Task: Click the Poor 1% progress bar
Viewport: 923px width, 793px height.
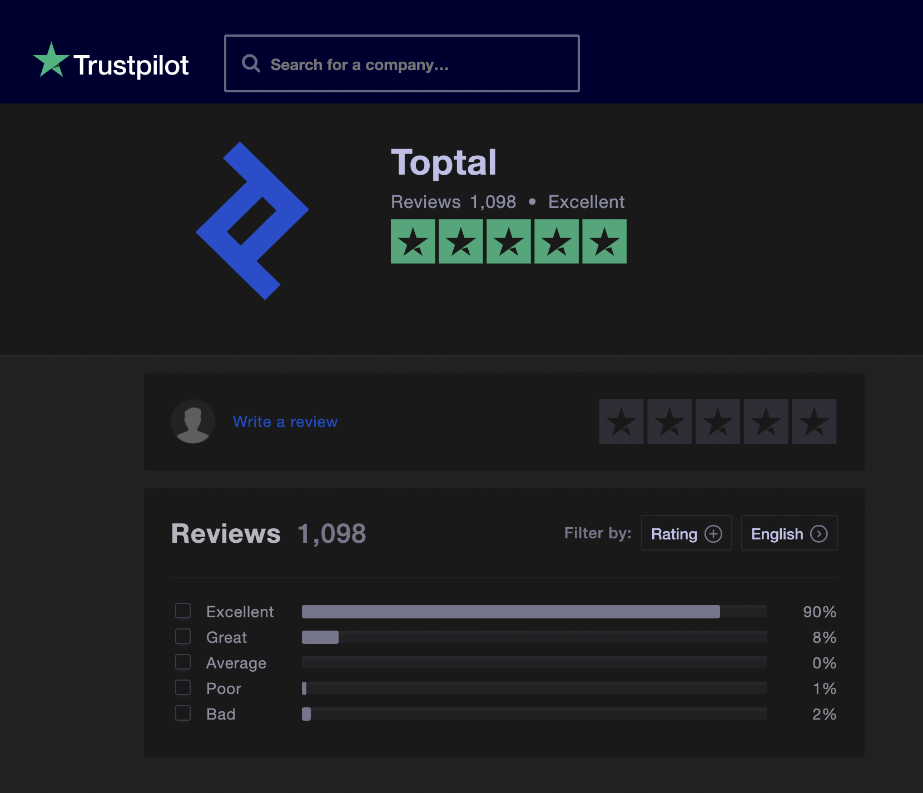Action: 534,688
